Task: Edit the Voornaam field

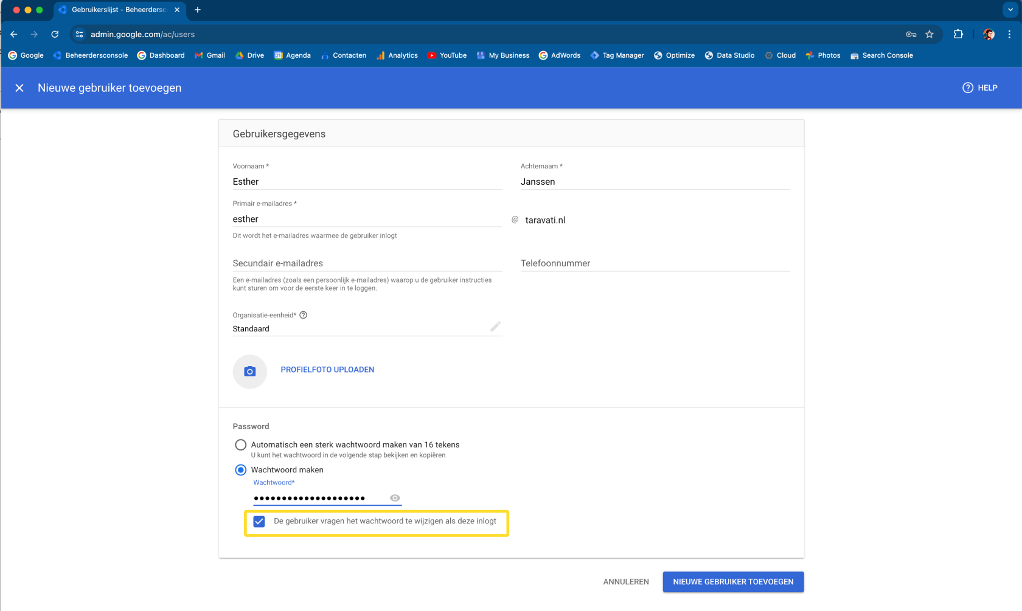Action: point(367,182)
